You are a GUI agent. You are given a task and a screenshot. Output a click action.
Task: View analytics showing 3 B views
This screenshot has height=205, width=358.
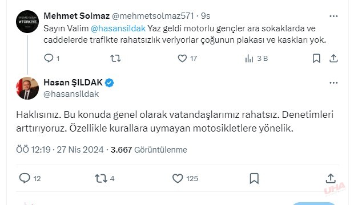pyautogui.click(x=249, y=59)
